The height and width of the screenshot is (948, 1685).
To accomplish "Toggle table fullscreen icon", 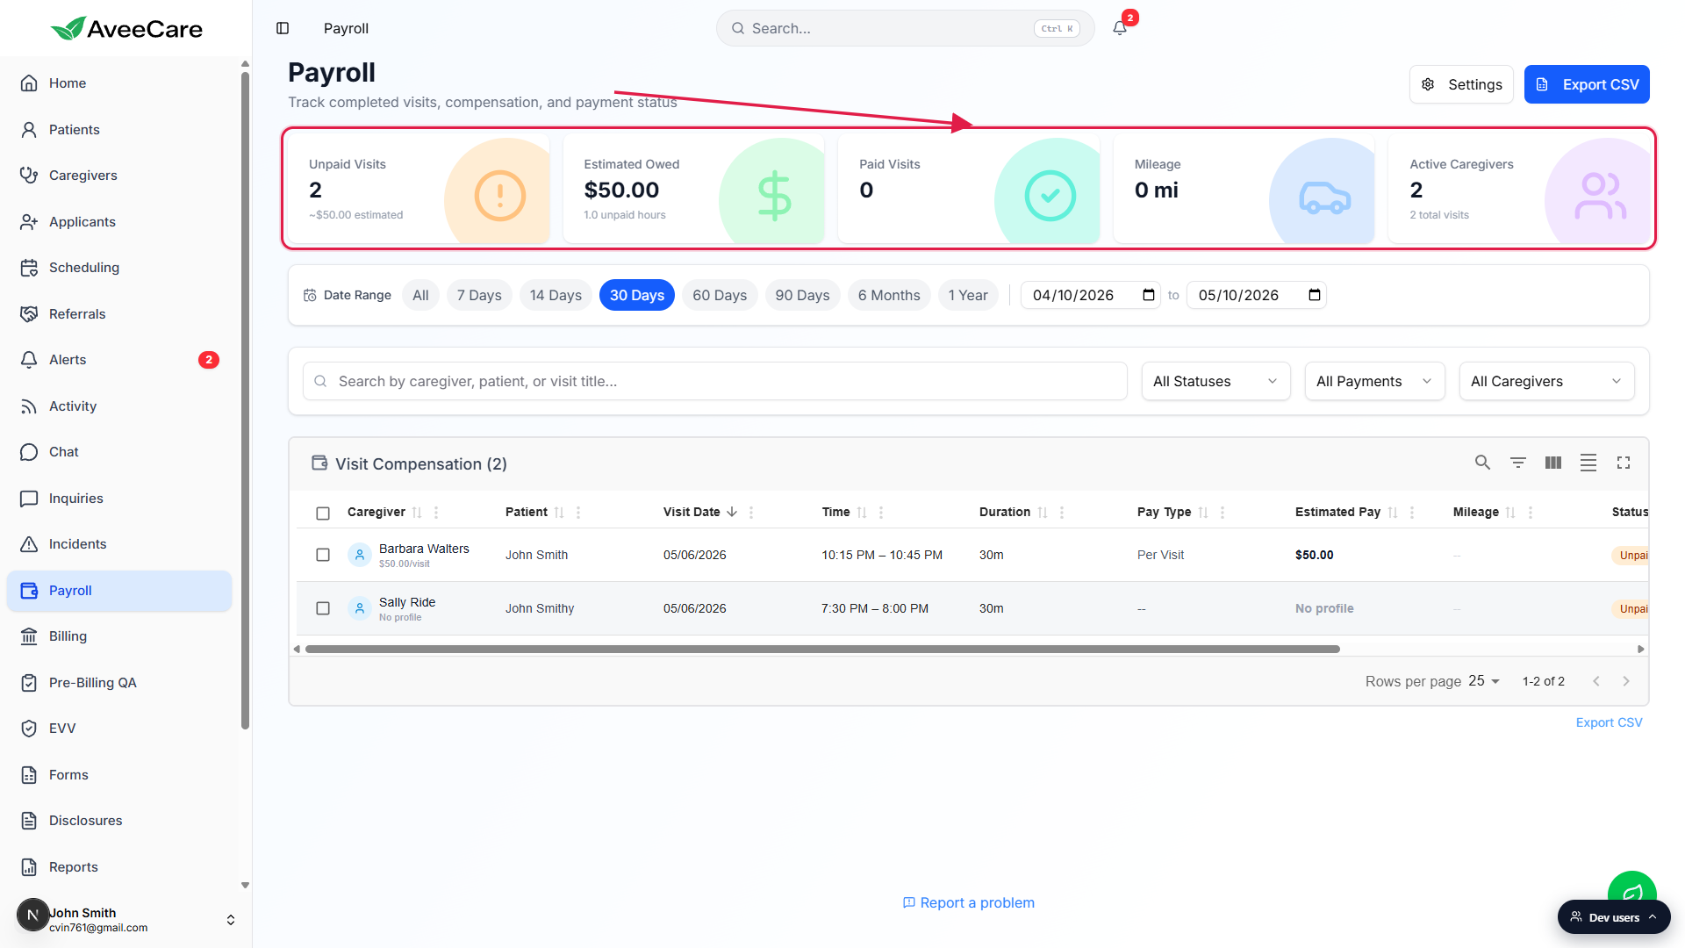I will (1624, 463).
